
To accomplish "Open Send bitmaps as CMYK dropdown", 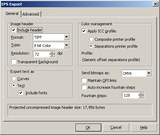I will tap(149, 73).
